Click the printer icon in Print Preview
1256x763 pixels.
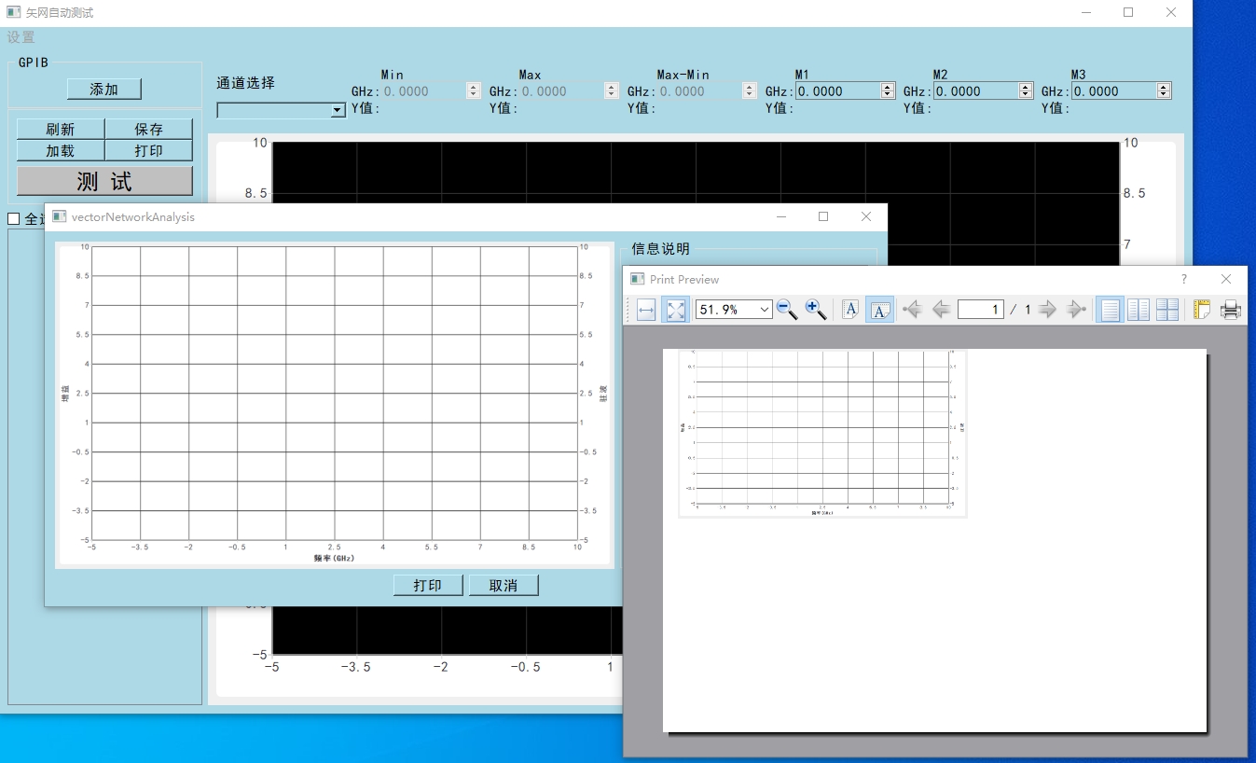(x=1231, y=310)
